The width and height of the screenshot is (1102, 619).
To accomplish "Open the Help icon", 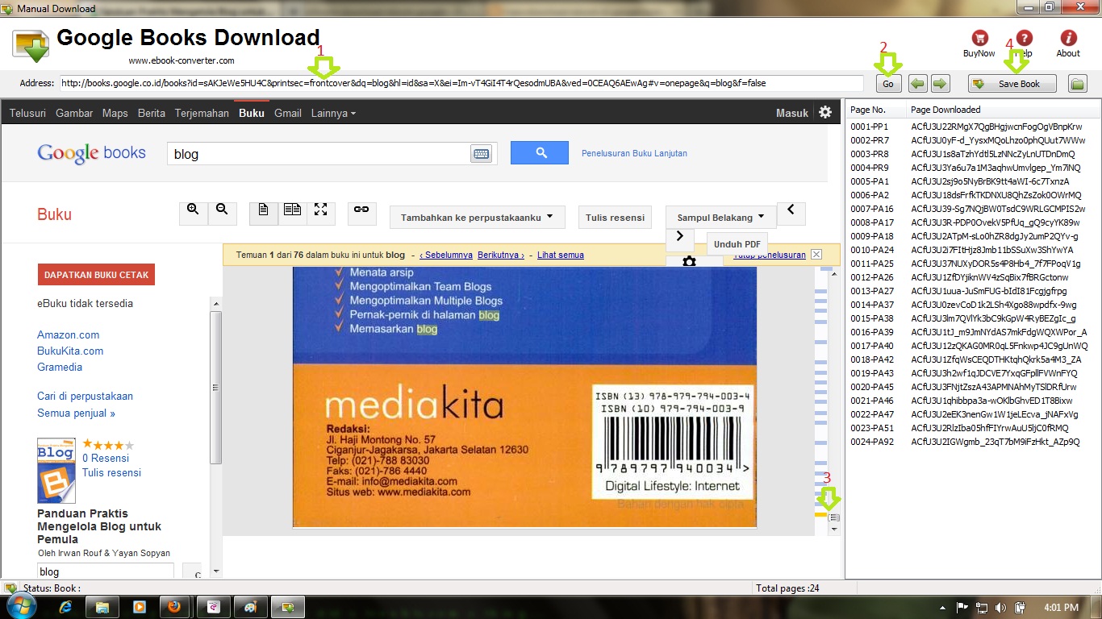I will pyautogui.click(x=1024, y=39).
